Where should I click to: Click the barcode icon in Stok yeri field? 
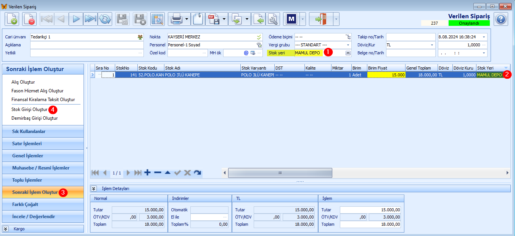click(x=348, y=53)
